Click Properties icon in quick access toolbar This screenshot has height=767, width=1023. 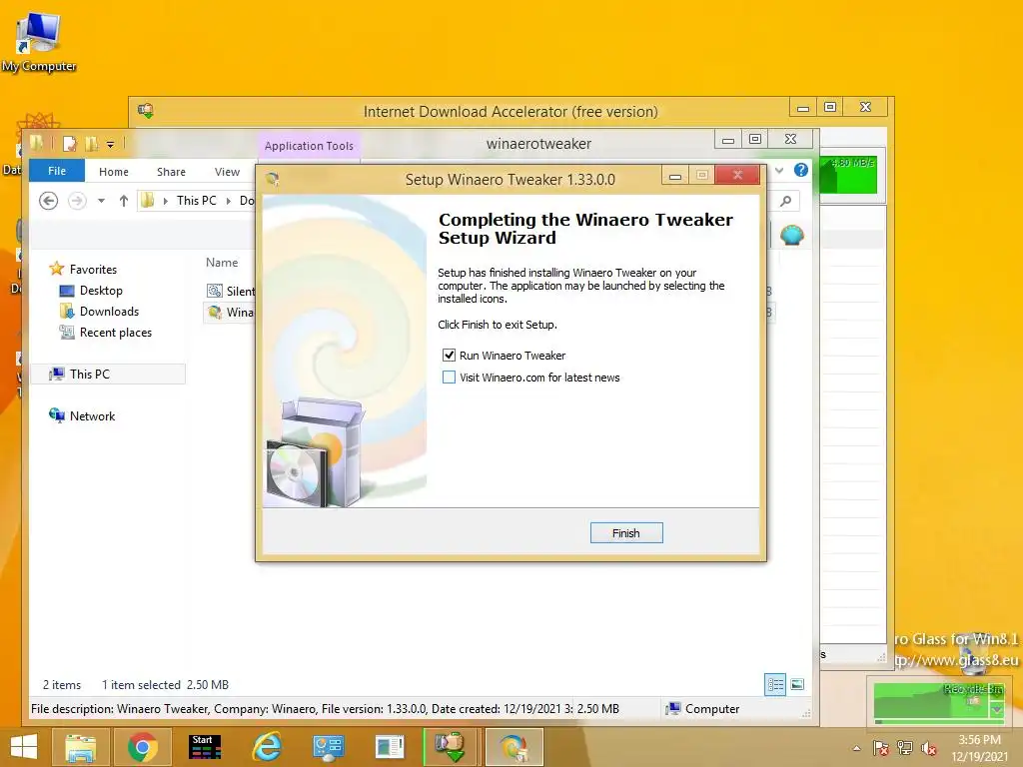click(70, 144)
